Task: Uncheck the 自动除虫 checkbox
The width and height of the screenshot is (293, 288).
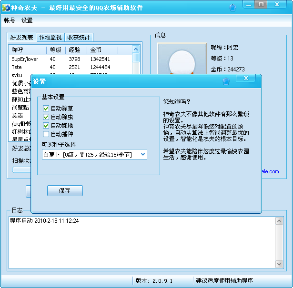Action: pos(46,117)
